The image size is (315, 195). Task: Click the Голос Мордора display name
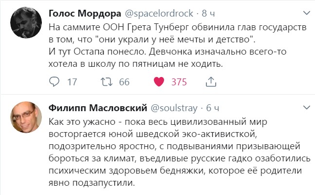pos(85,14)
